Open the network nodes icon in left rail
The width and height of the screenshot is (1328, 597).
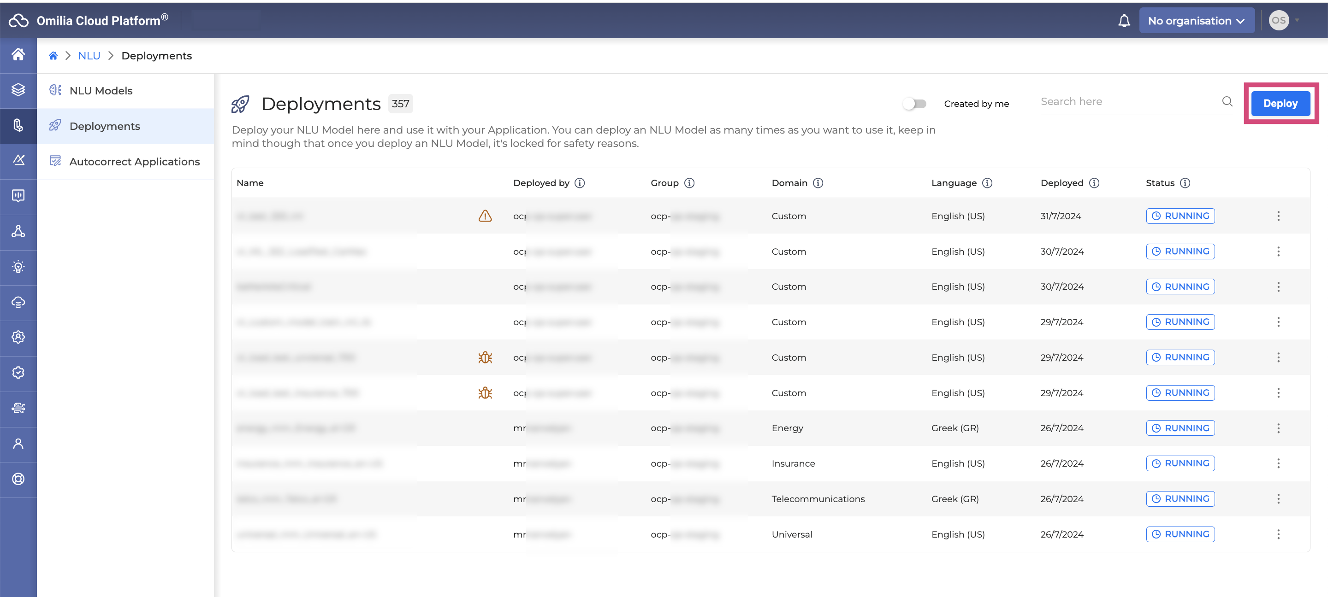[x=18, y=231]
